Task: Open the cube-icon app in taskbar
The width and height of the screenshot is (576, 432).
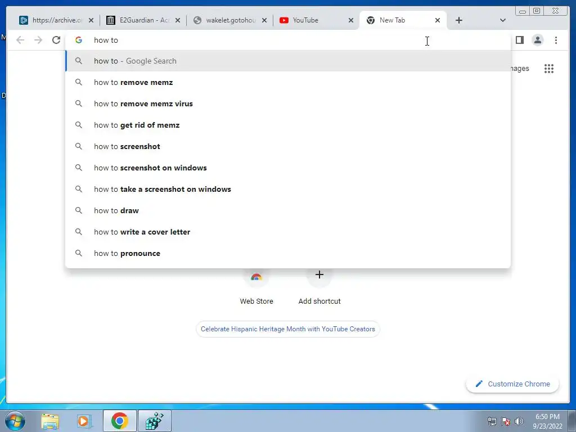Action: (x=154, y=421)
